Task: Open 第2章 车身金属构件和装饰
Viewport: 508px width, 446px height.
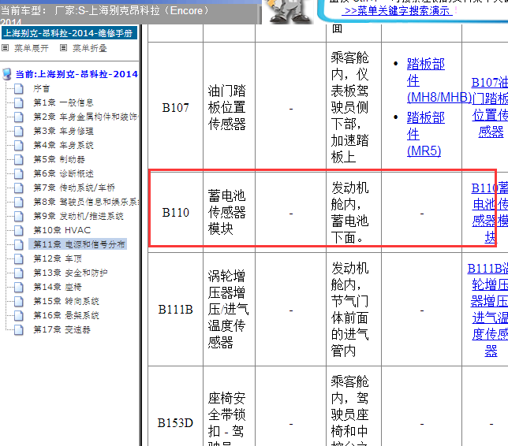Action: click(x=85, y=117)
